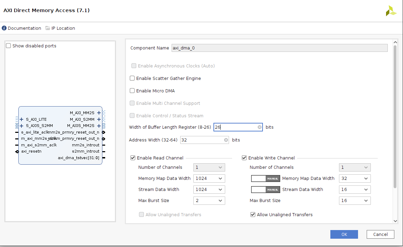Image resolution: width=403 pixels, height=247 pixels.
Task: Enable Scatter Gather Engine checkbox
Action: tap(132, 78)
